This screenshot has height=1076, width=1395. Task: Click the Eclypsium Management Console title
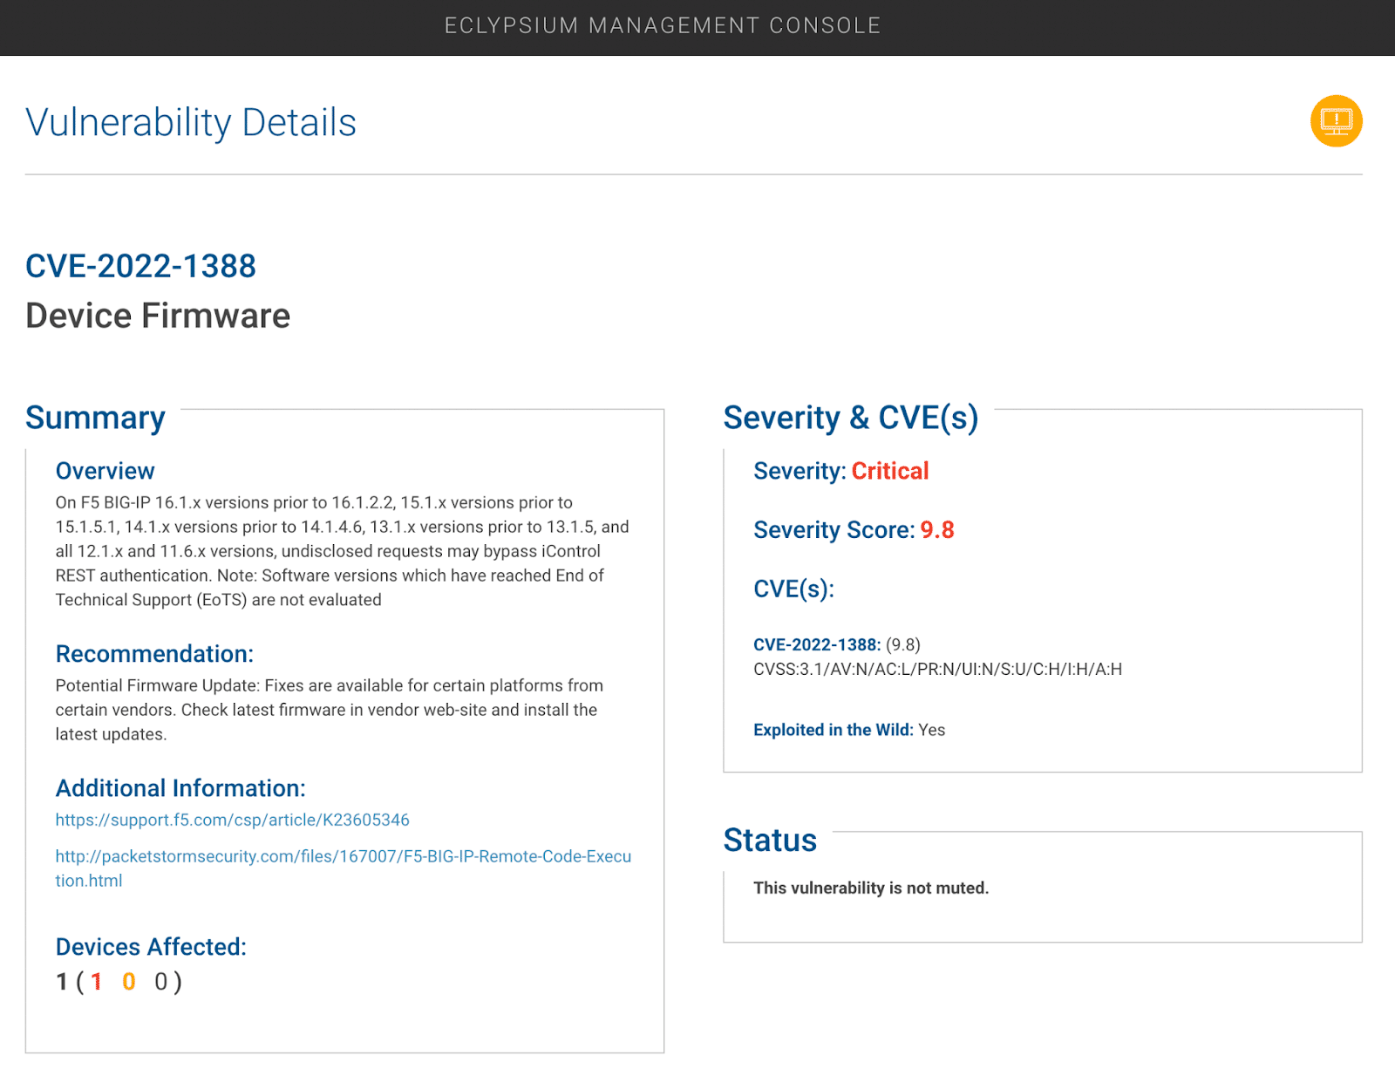click(x=663, y=26)
